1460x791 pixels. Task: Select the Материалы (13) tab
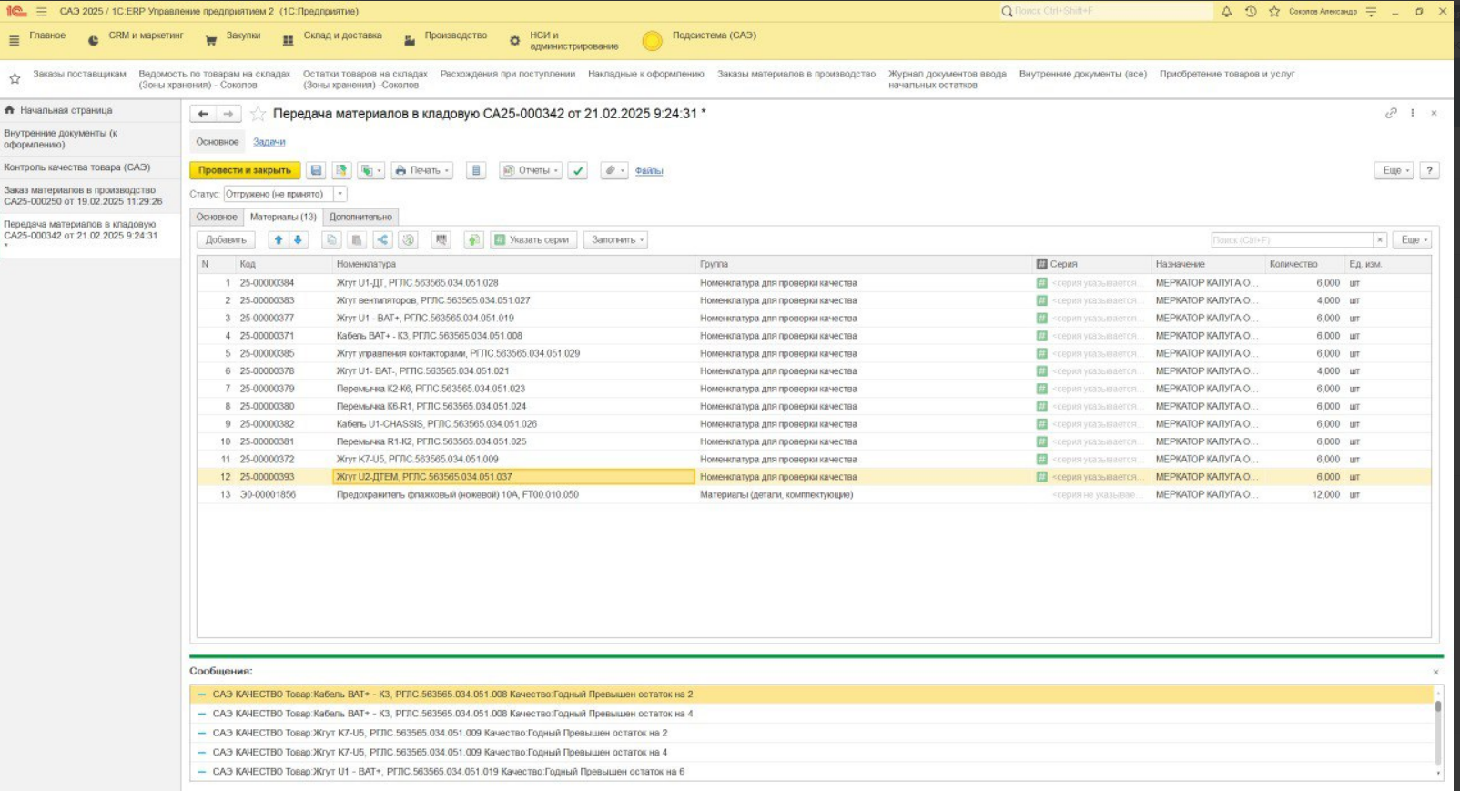click(x=283, y=217)
